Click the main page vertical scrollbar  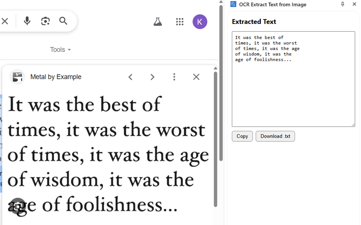pyautogui.click(x=221, y=83)
